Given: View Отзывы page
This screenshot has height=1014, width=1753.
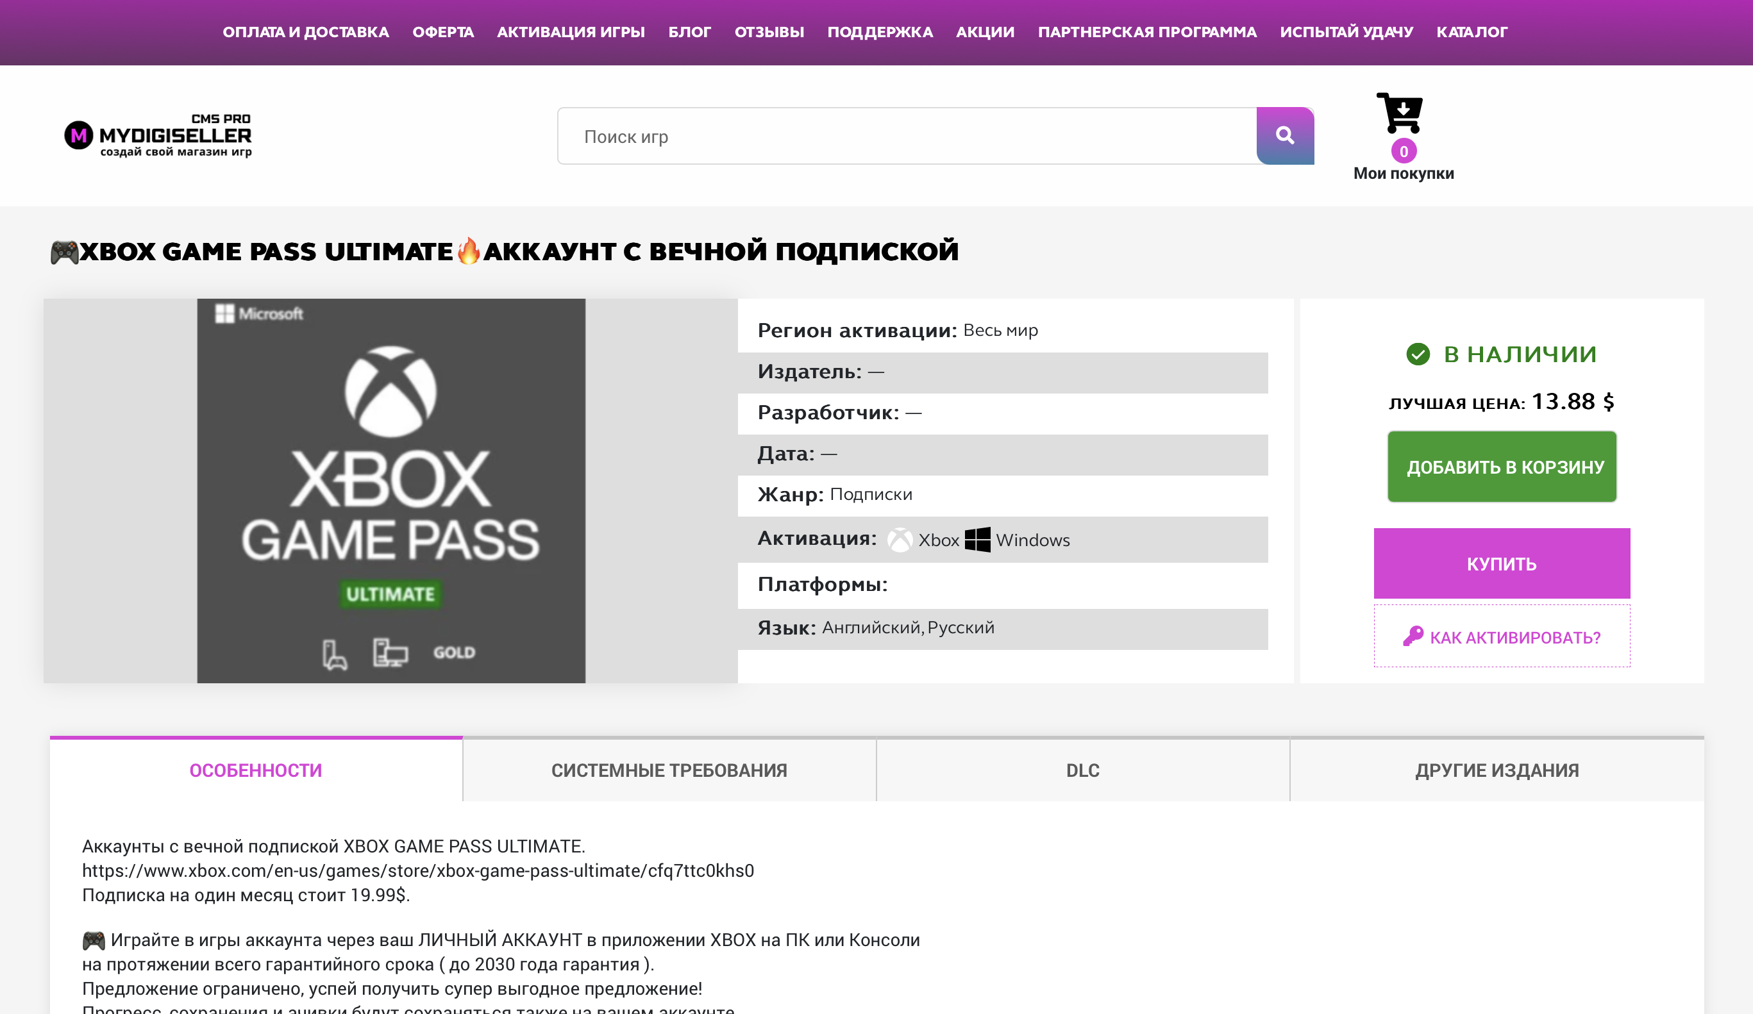Looking at the screenshot, I should (x=769, y=32).
